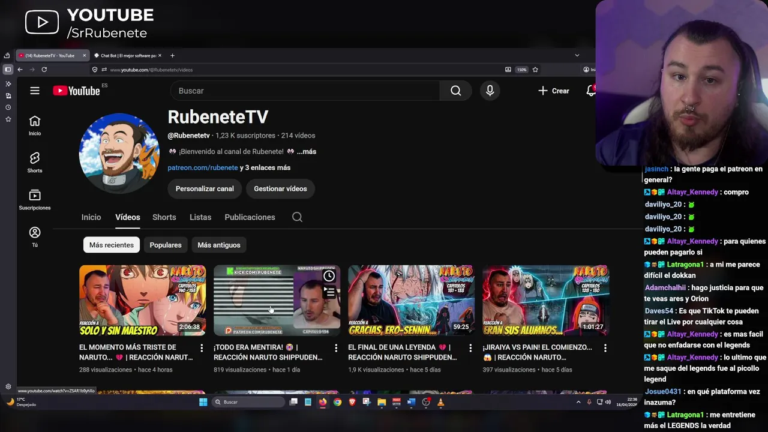The image size is (768, 432).
Task: Open options for ¡TODO ERA MENTIRA! video
Action: point(336,348)
